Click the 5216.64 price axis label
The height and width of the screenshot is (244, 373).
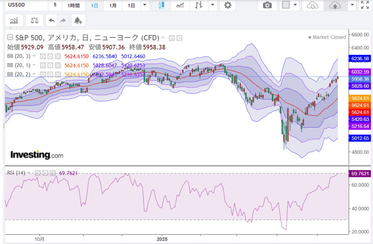click(360, 127)
